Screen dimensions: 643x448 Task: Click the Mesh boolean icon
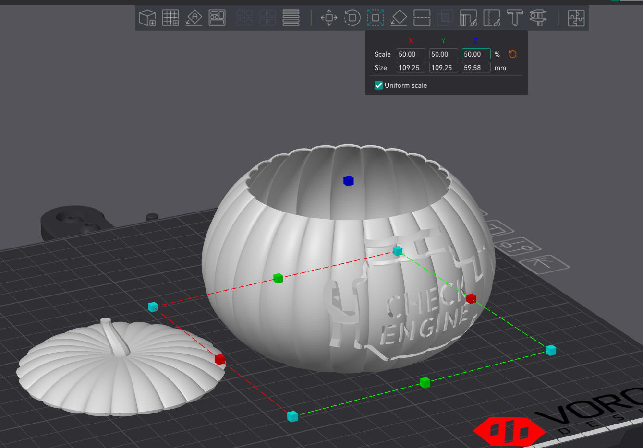click(445, 18)
